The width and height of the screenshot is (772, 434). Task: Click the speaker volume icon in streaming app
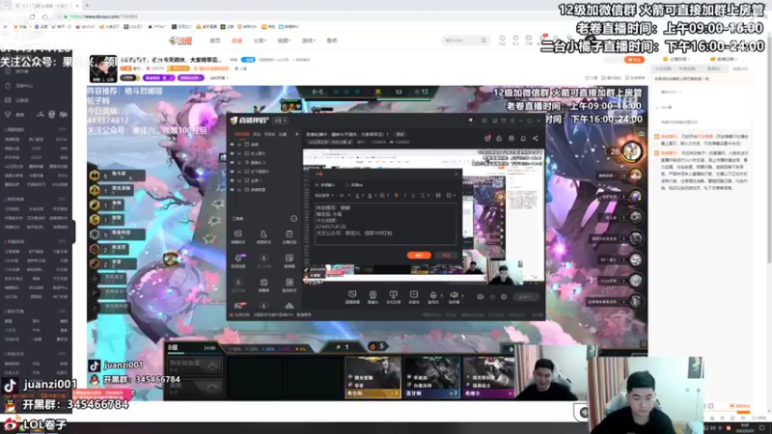point(455,294)
